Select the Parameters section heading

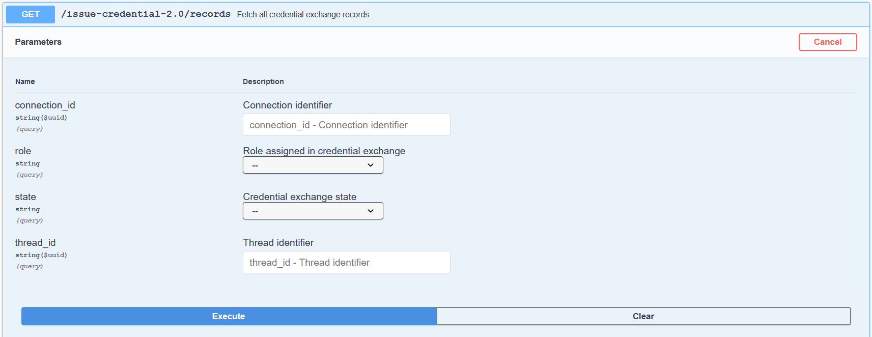(38, 42)
